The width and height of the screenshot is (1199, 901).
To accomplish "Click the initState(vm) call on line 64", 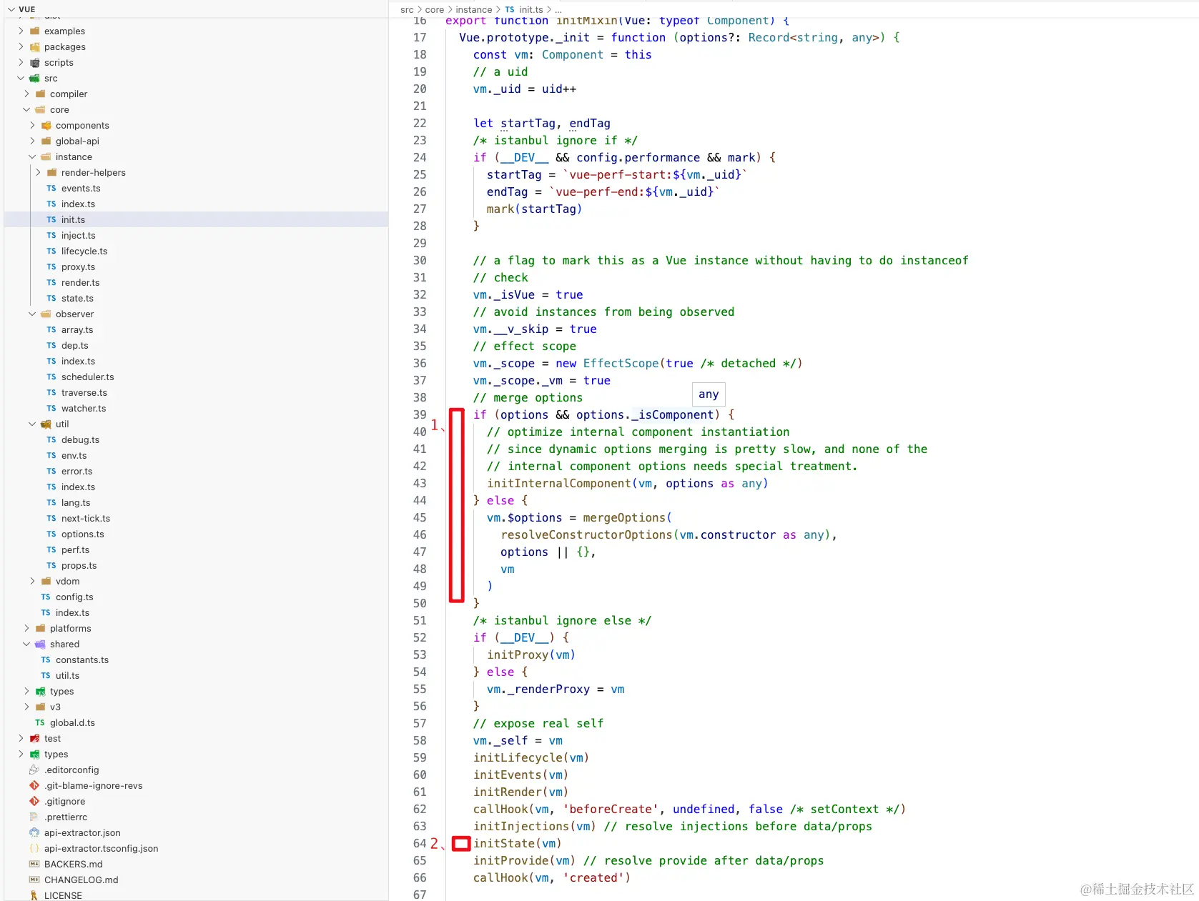I will pos(517,843).
